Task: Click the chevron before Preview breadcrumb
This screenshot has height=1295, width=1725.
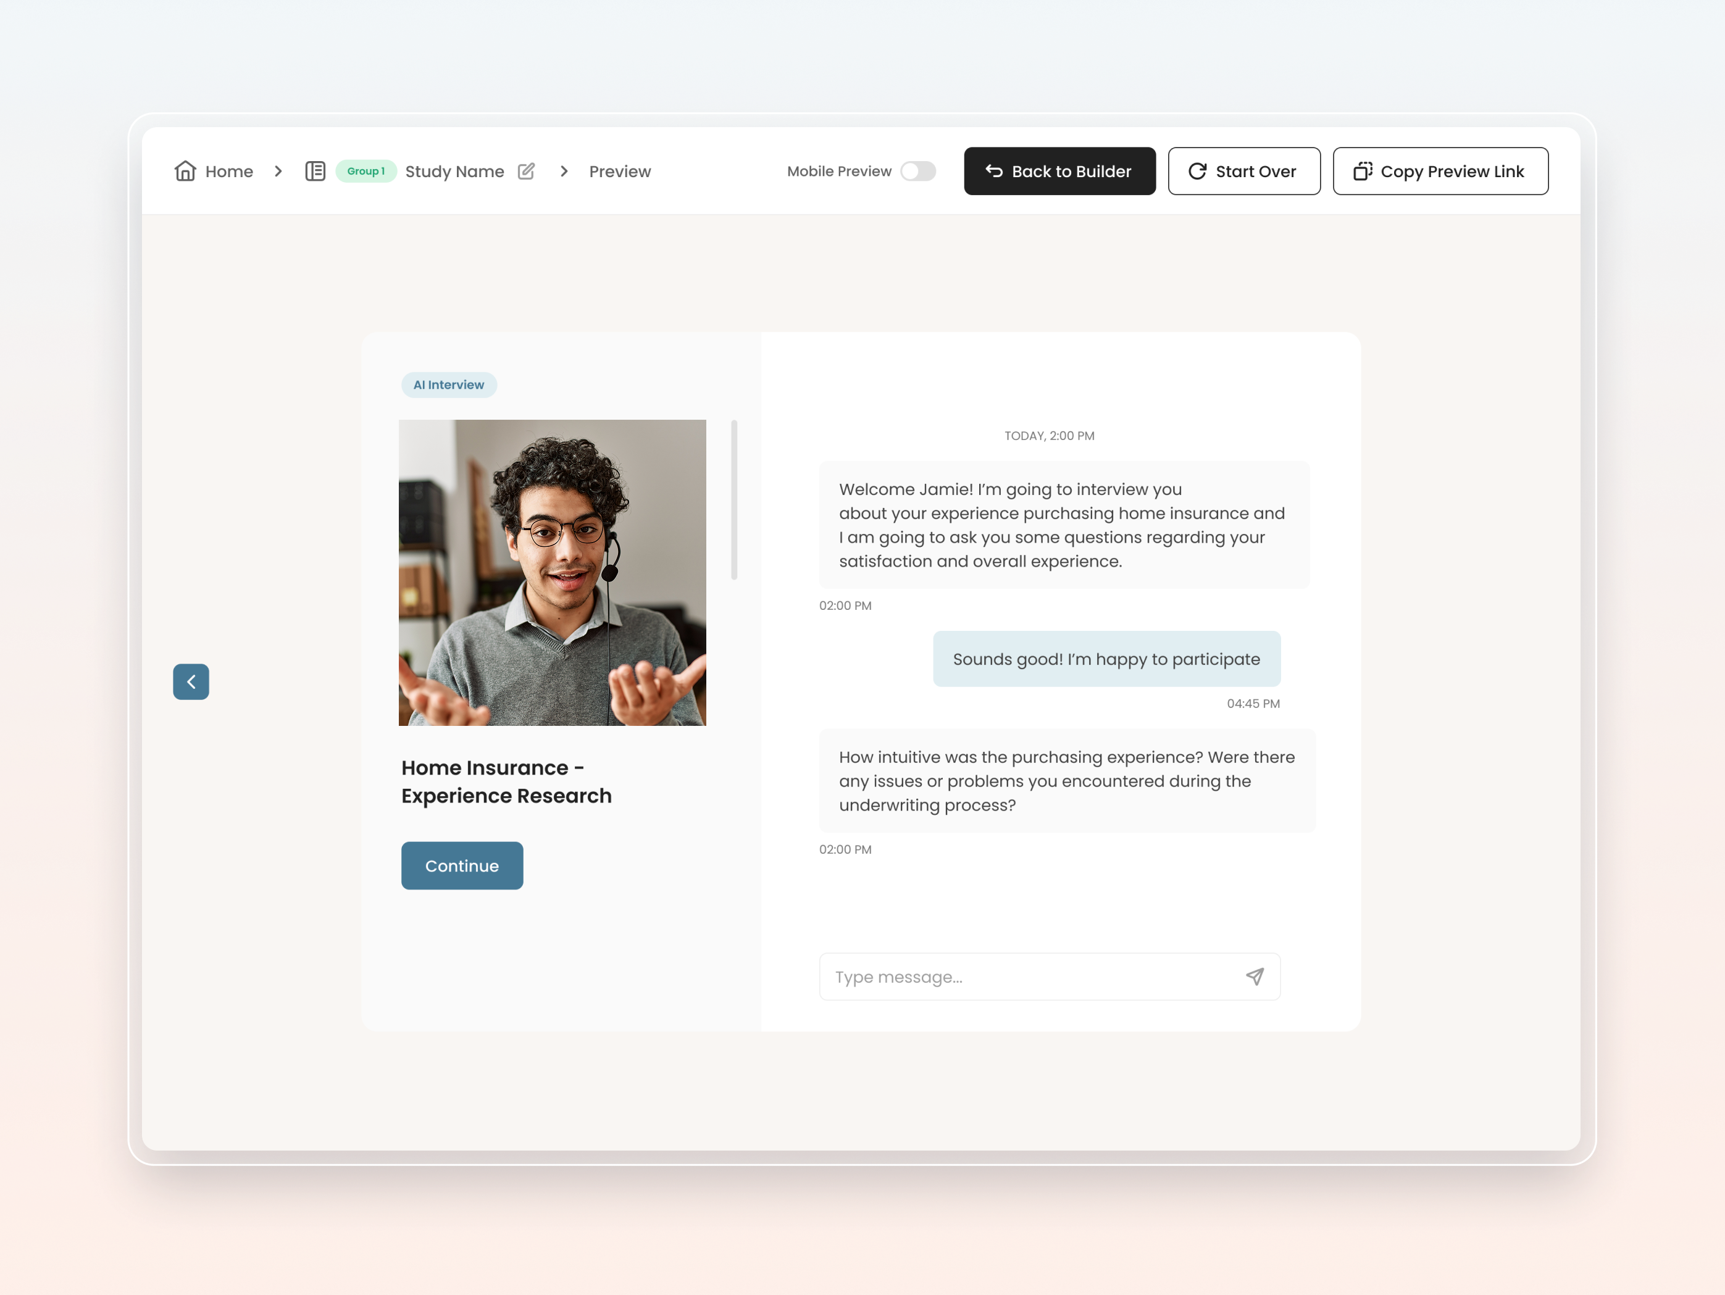Action: pos(564,171)
